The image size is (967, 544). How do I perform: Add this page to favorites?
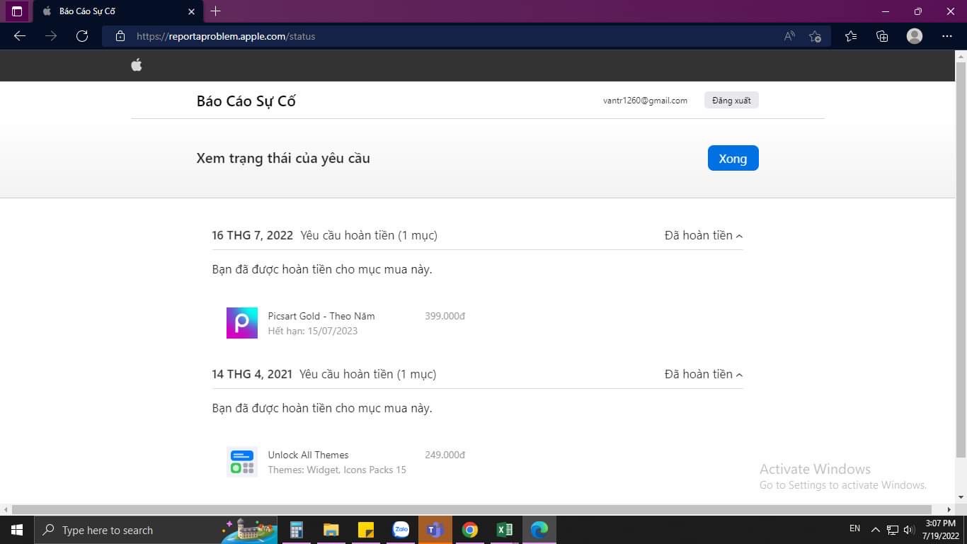(x=816, y=36)
